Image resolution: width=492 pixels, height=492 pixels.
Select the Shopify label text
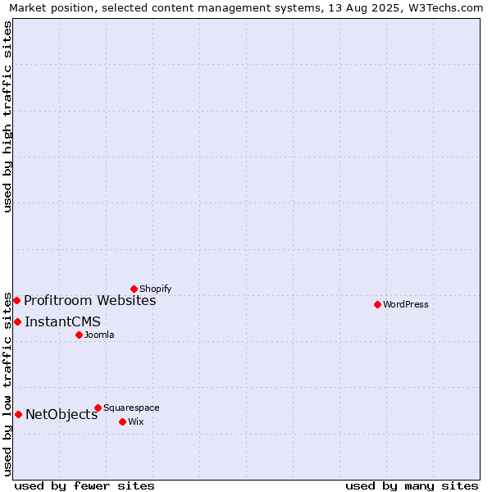pos(155,289)
